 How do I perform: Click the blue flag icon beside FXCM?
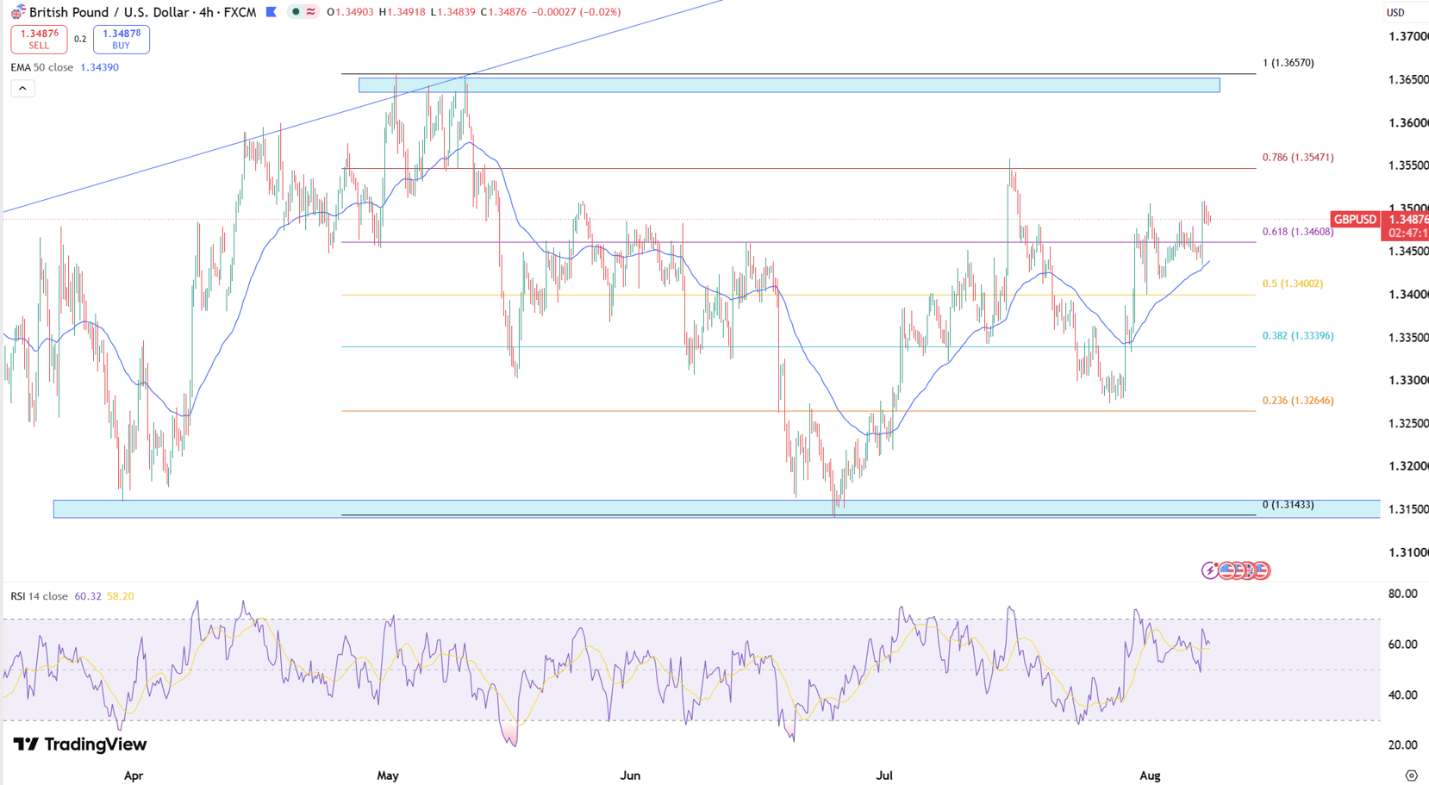271,12
